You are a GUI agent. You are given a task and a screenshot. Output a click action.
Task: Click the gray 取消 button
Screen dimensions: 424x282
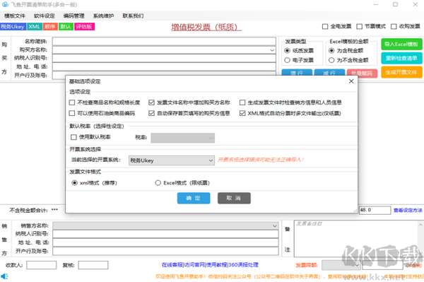pos(234,198)
